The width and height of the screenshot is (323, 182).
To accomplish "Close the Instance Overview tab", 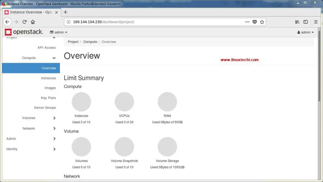I will pos(56,12).
